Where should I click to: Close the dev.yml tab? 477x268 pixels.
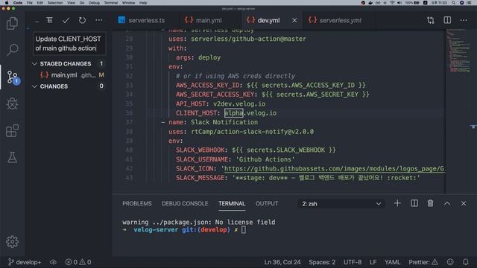294,20
